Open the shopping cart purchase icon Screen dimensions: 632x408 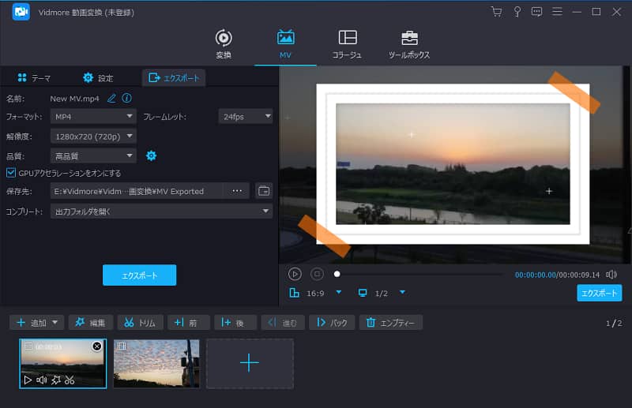click(x=497, y=12)
